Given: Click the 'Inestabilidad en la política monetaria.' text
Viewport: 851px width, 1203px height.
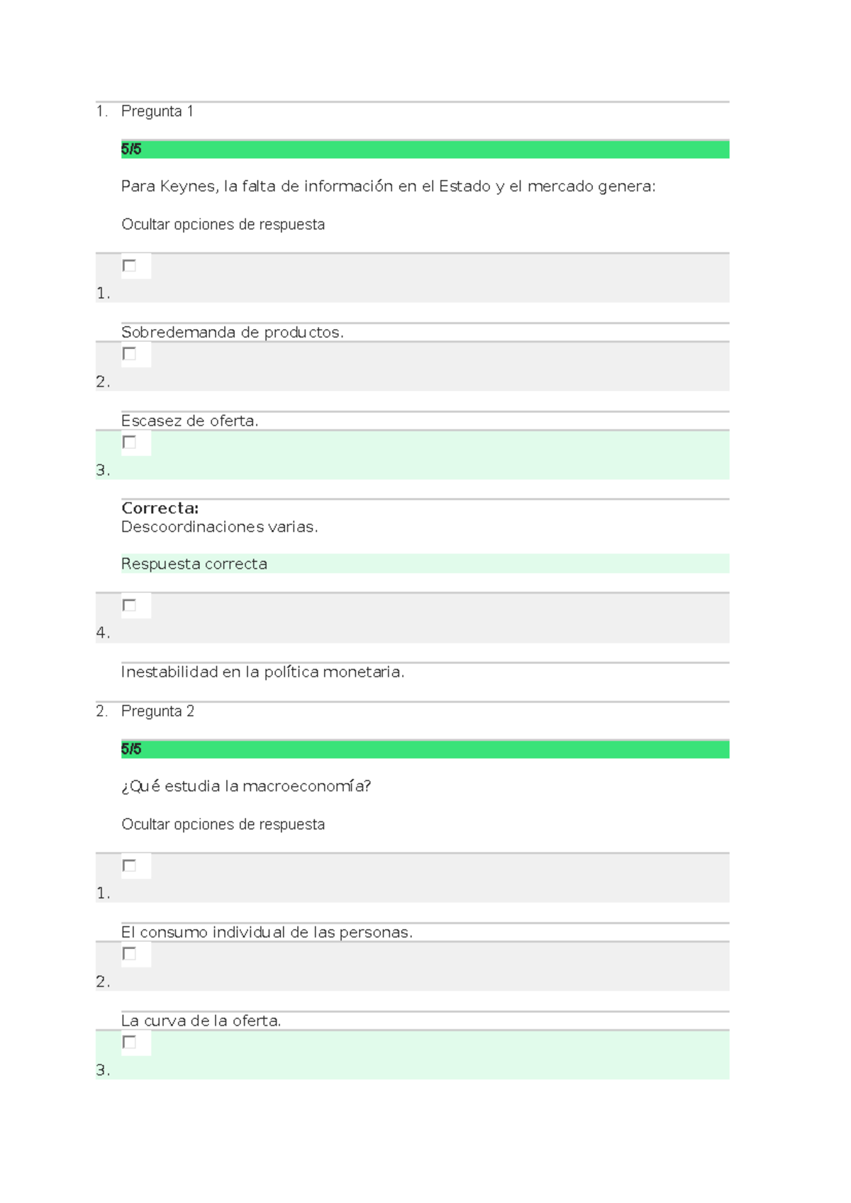Looking at the screenshot, I should pyautogui.click(x=262, y=672).
